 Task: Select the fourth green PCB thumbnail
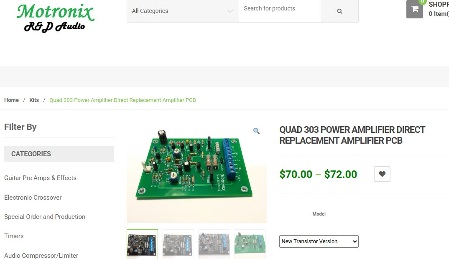pos(250,244)
